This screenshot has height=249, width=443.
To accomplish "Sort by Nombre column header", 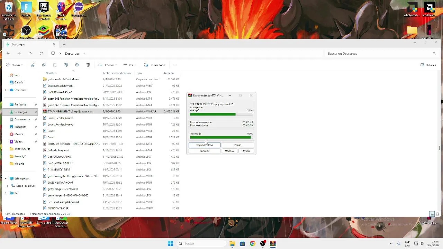I will click(x=51, y=73).
